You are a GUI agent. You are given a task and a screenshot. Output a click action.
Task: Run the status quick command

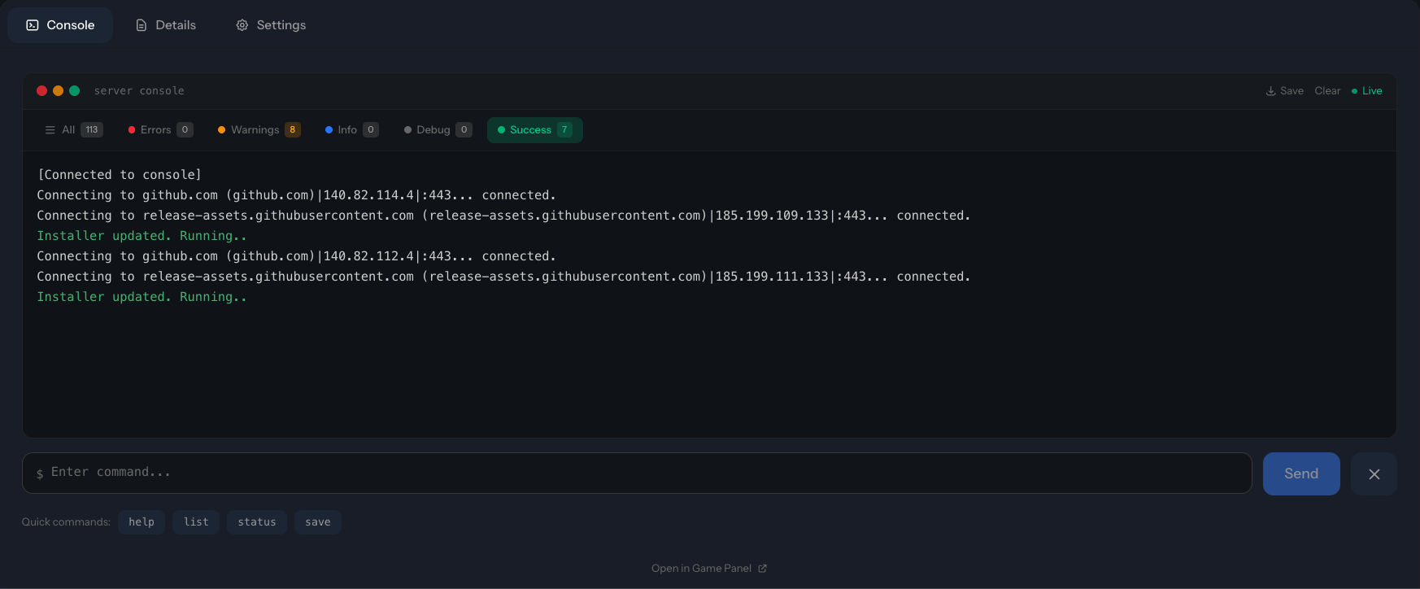click(257, 522)
